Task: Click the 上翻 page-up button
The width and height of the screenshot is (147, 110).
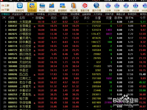Action: click(6, 5)
